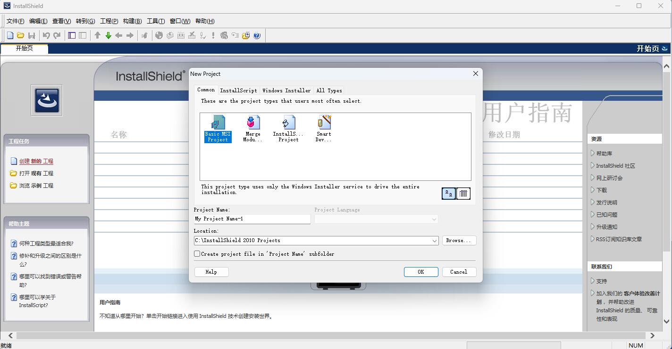Click the blue help question mark toolbar icon
Image resolution: width=672 pixels, height=349 pixels.
click(257, 35)
